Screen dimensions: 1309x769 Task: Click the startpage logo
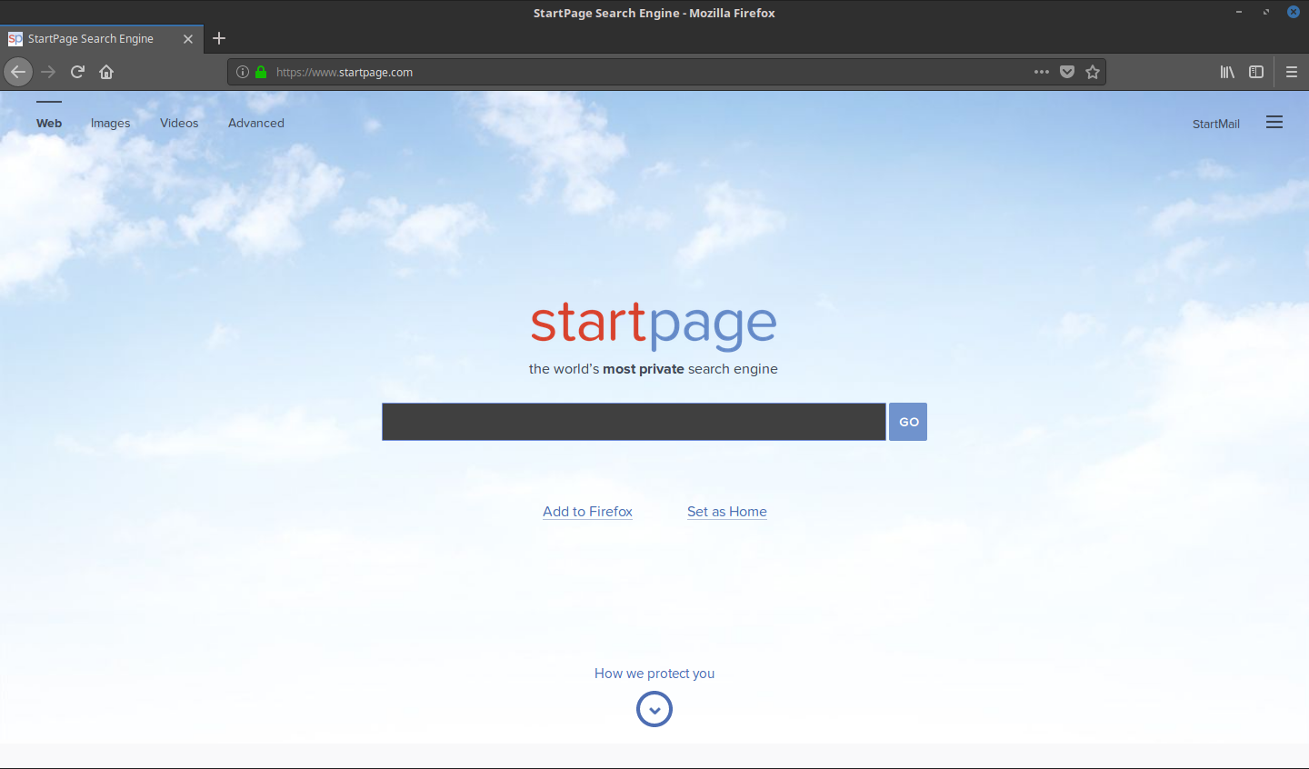[x=654, y=325]
